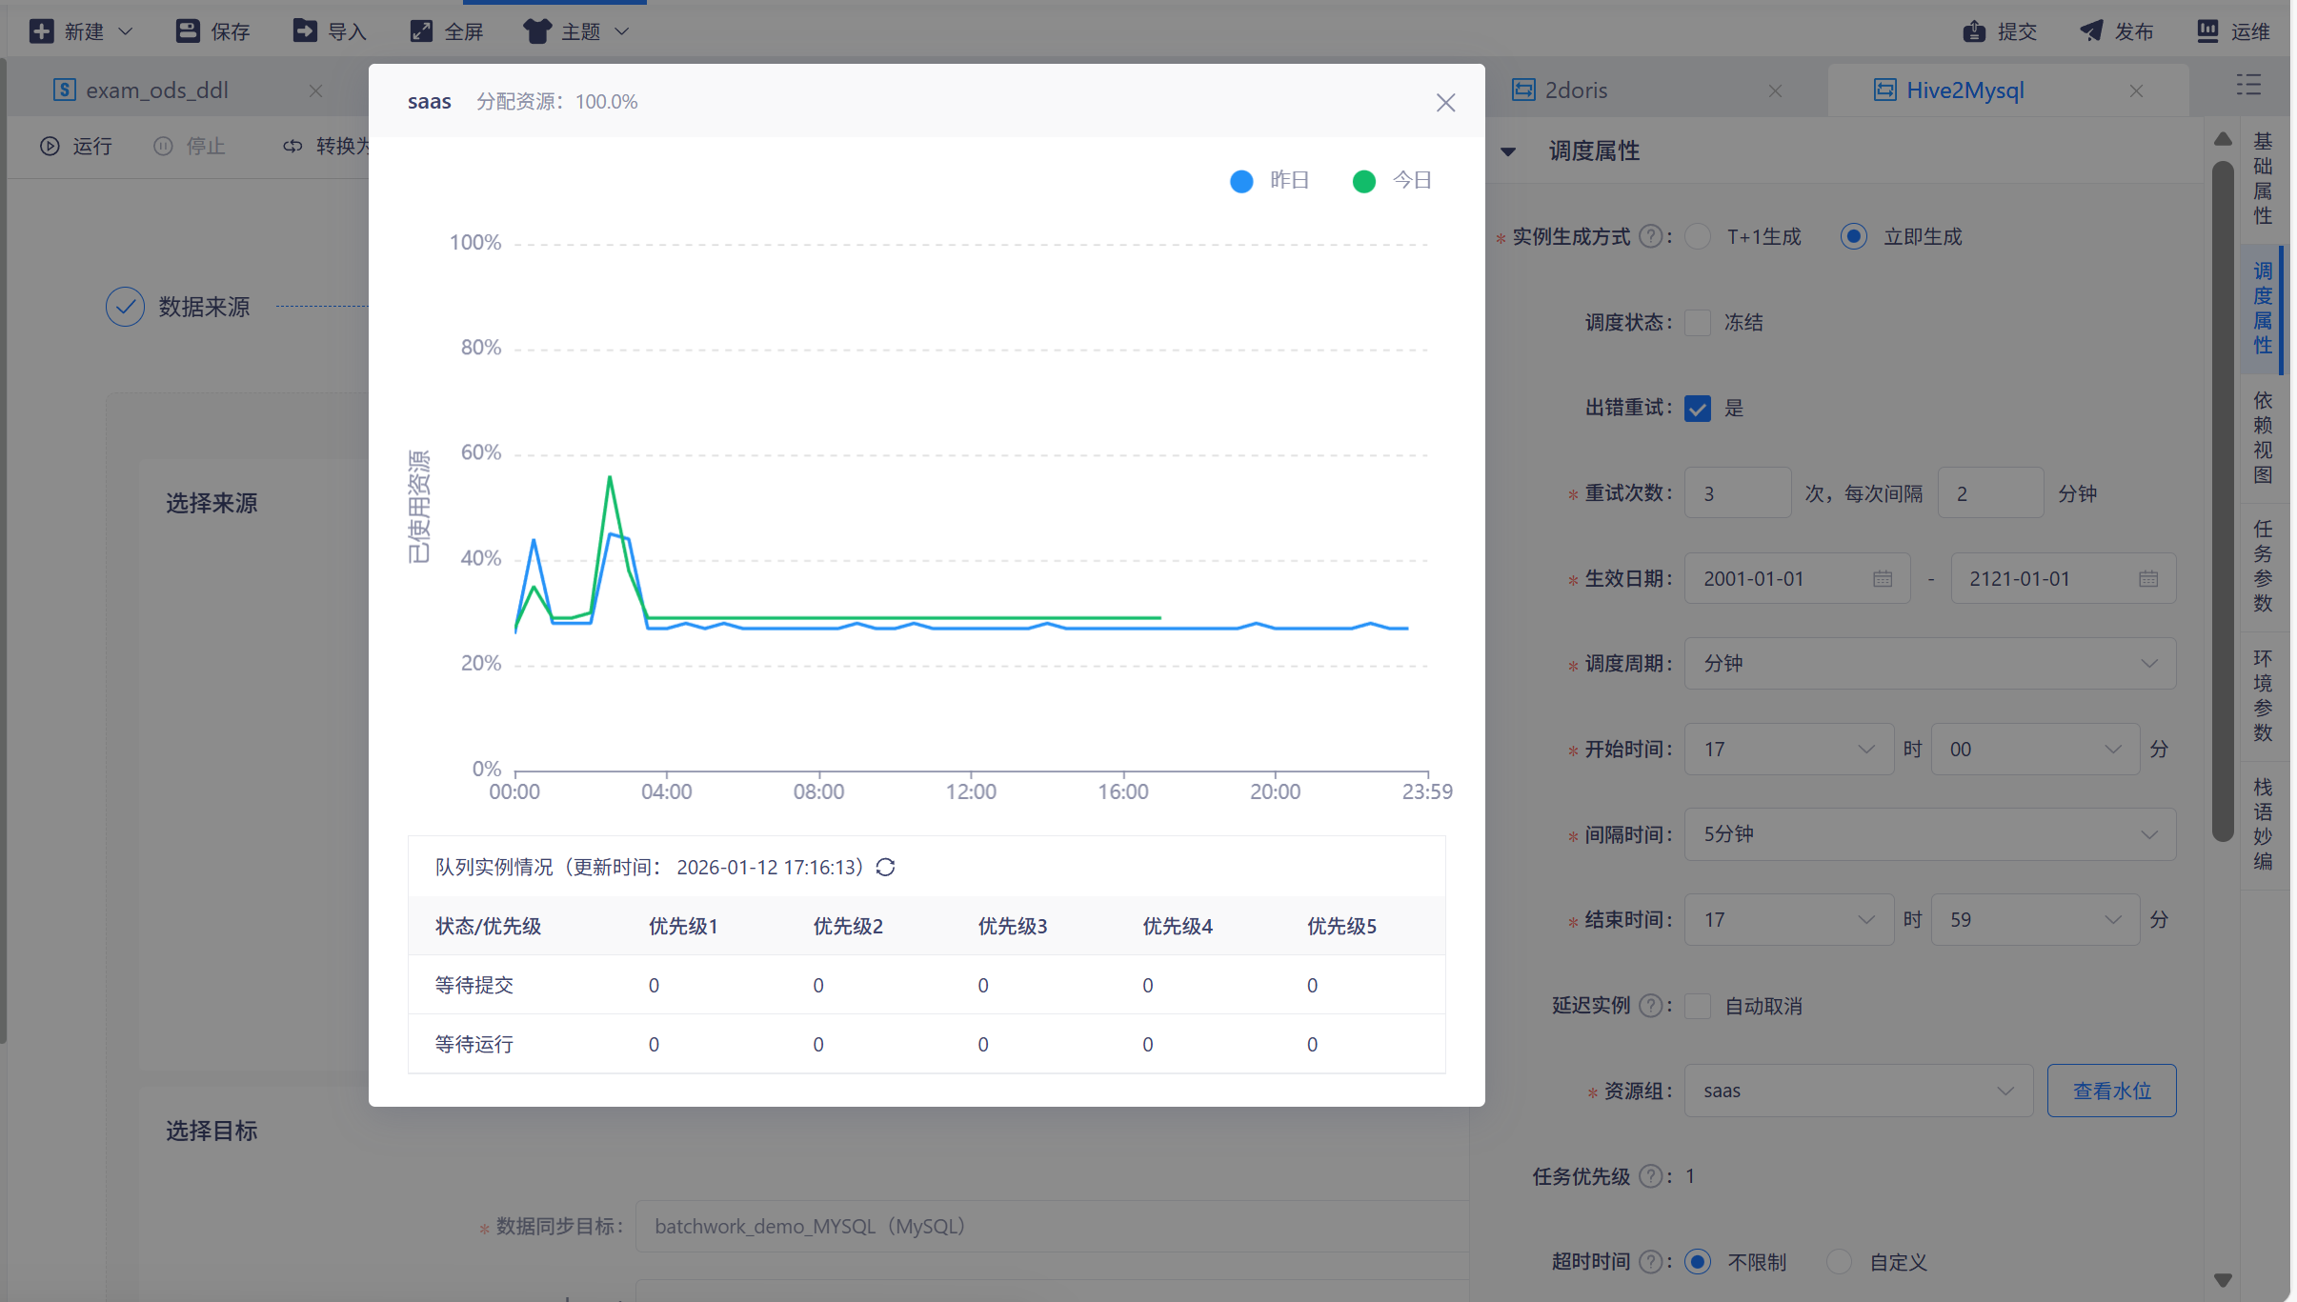Toggle 今日 series in chart legend
2297x1302 pixels.
(x=1392, y=181)
